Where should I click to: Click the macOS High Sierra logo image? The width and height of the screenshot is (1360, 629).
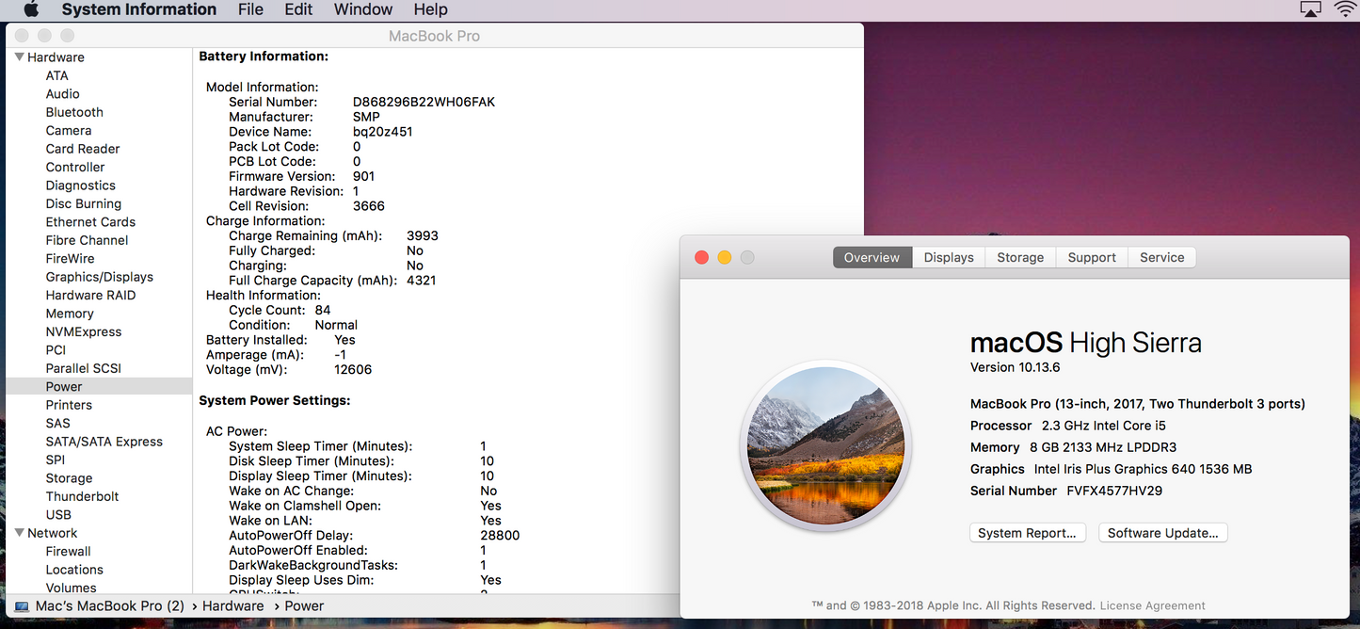pos(825,445)
